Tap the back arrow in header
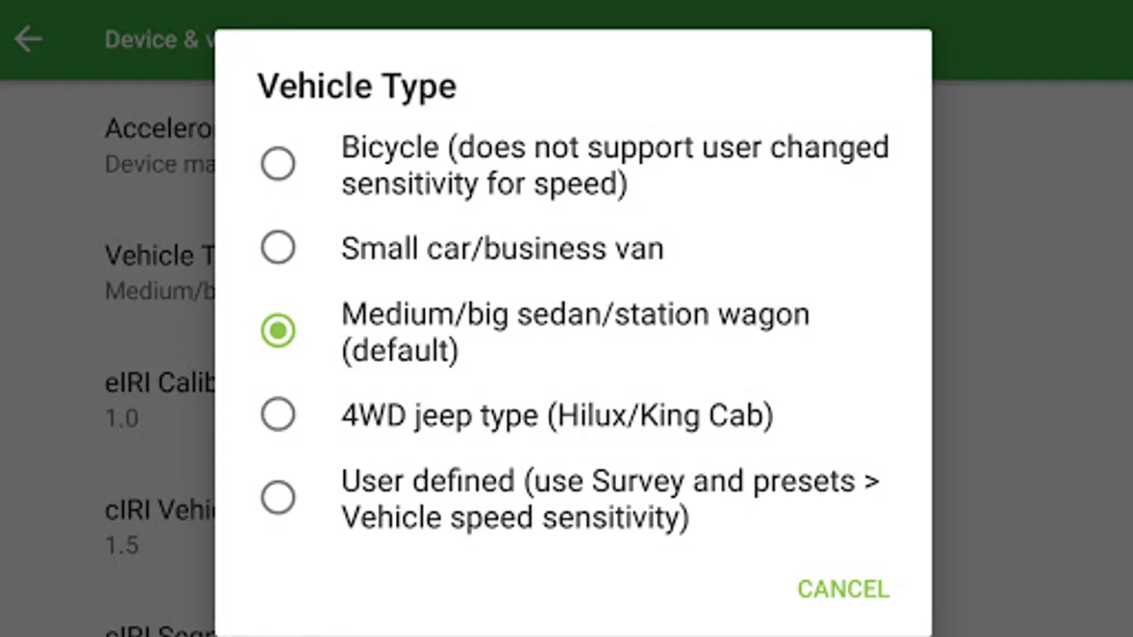This screenshot has height=637, width=1133. [29, 39]
